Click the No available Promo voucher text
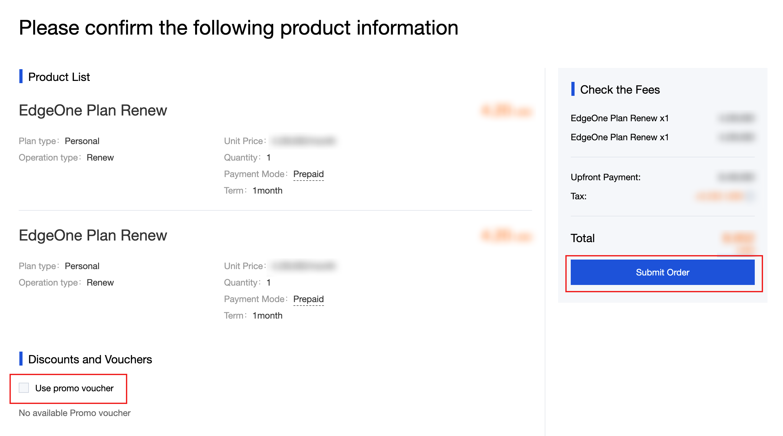This screenshot has height=436, width=783. click(x=75, y=413)
